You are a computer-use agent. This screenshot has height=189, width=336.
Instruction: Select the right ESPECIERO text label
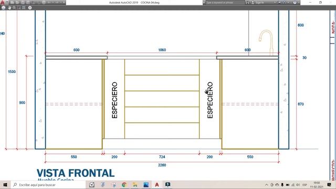point(210,100)
